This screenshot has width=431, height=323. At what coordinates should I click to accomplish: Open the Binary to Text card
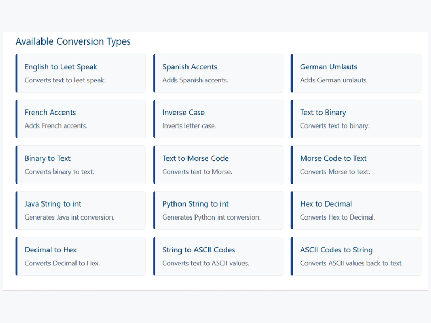[x=80, y=165]
